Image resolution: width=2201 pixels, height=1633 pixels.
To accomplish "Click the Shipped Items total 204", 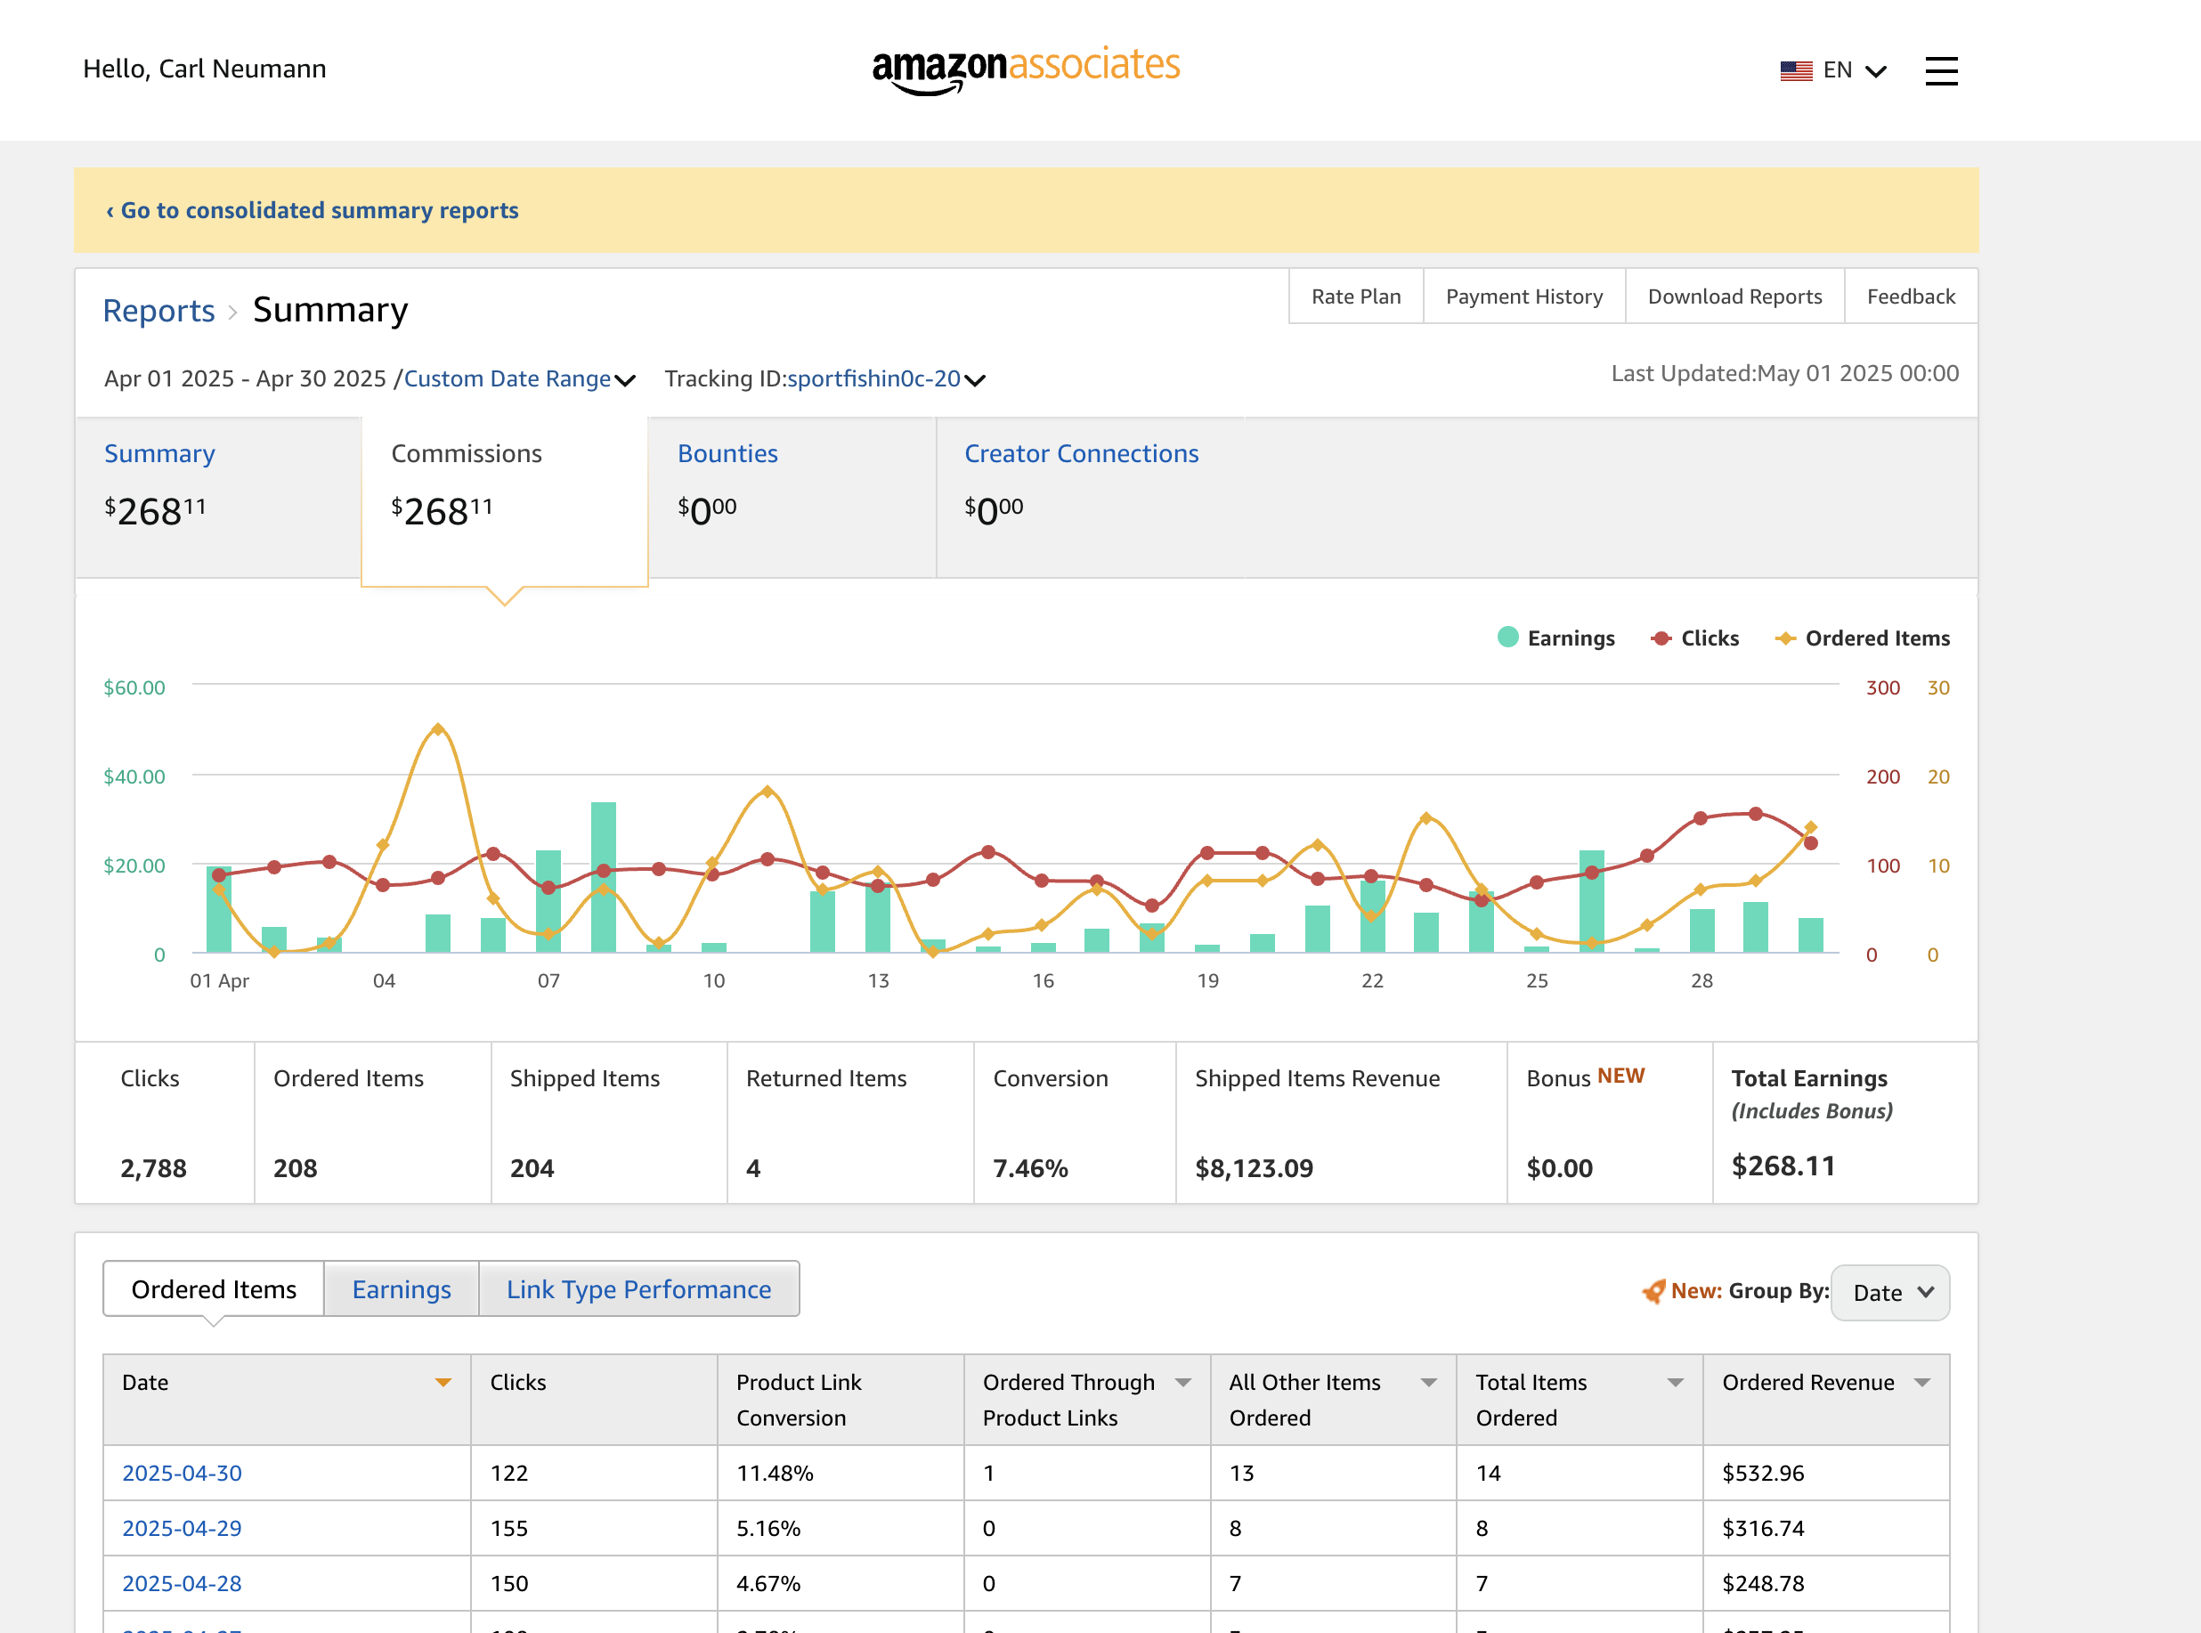I will [x=532, y=1168].
